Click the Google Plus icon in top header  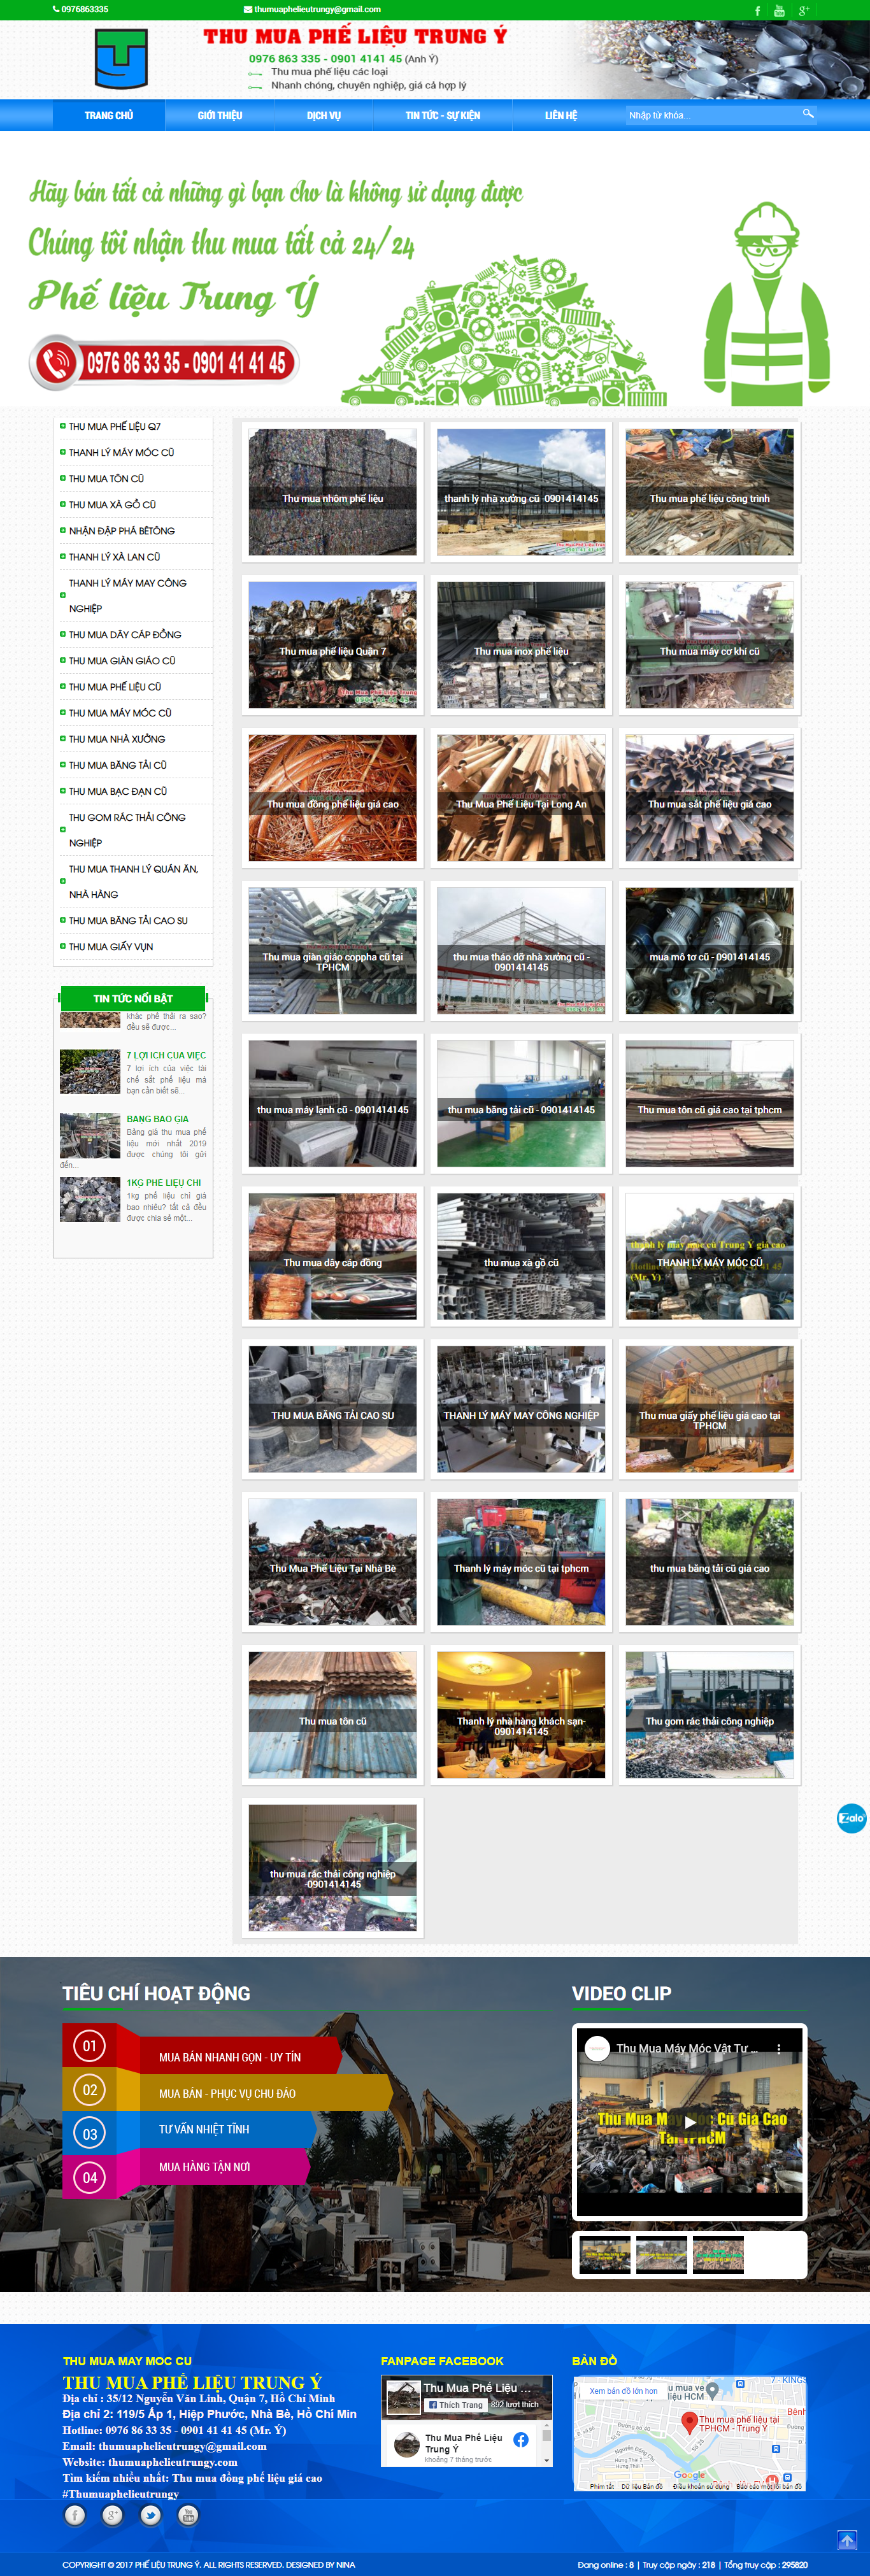tap(803, 11)
